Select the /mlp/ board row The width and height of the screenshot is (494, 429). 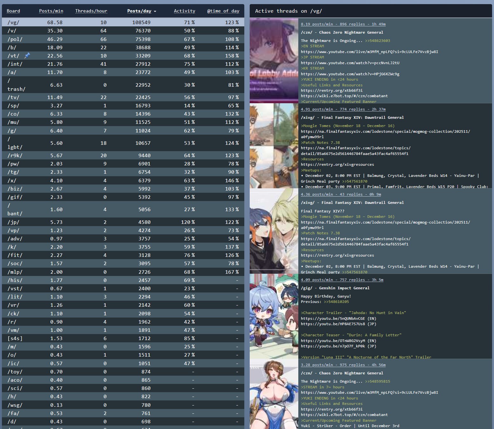point(123,272)
